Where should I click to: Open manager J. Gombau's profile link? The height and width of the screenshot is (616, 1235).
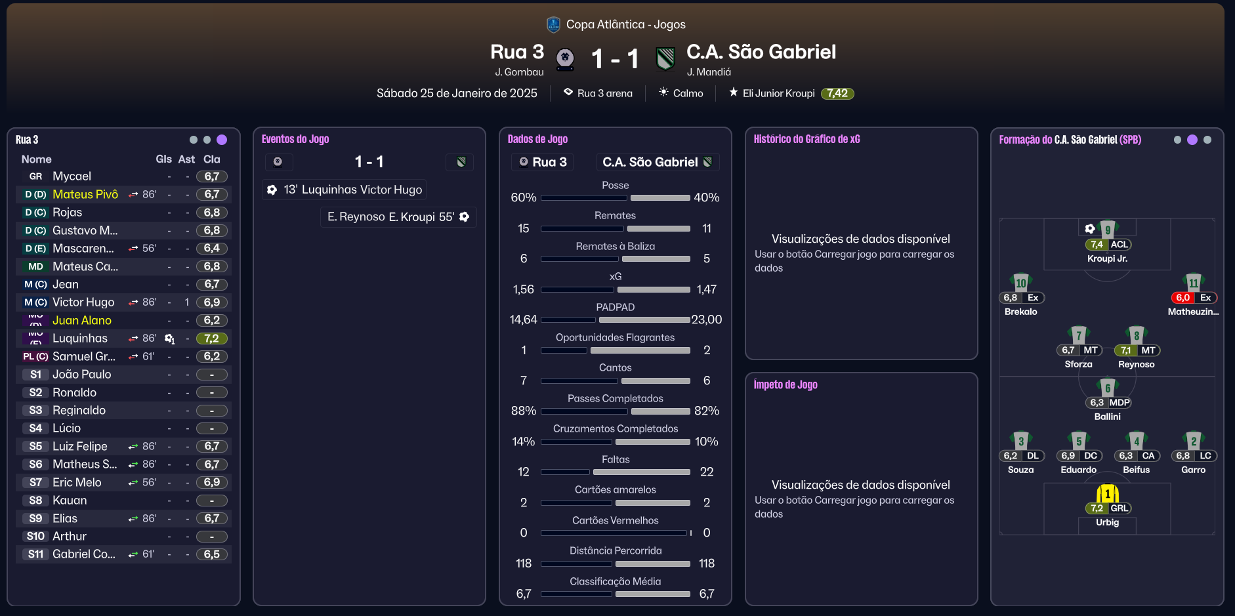519,72
